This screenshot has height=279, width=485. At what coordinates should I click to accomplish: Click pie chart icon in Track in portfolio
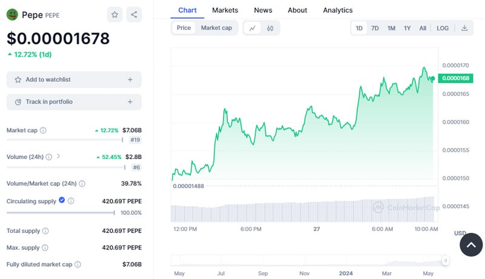pos(18,102)
